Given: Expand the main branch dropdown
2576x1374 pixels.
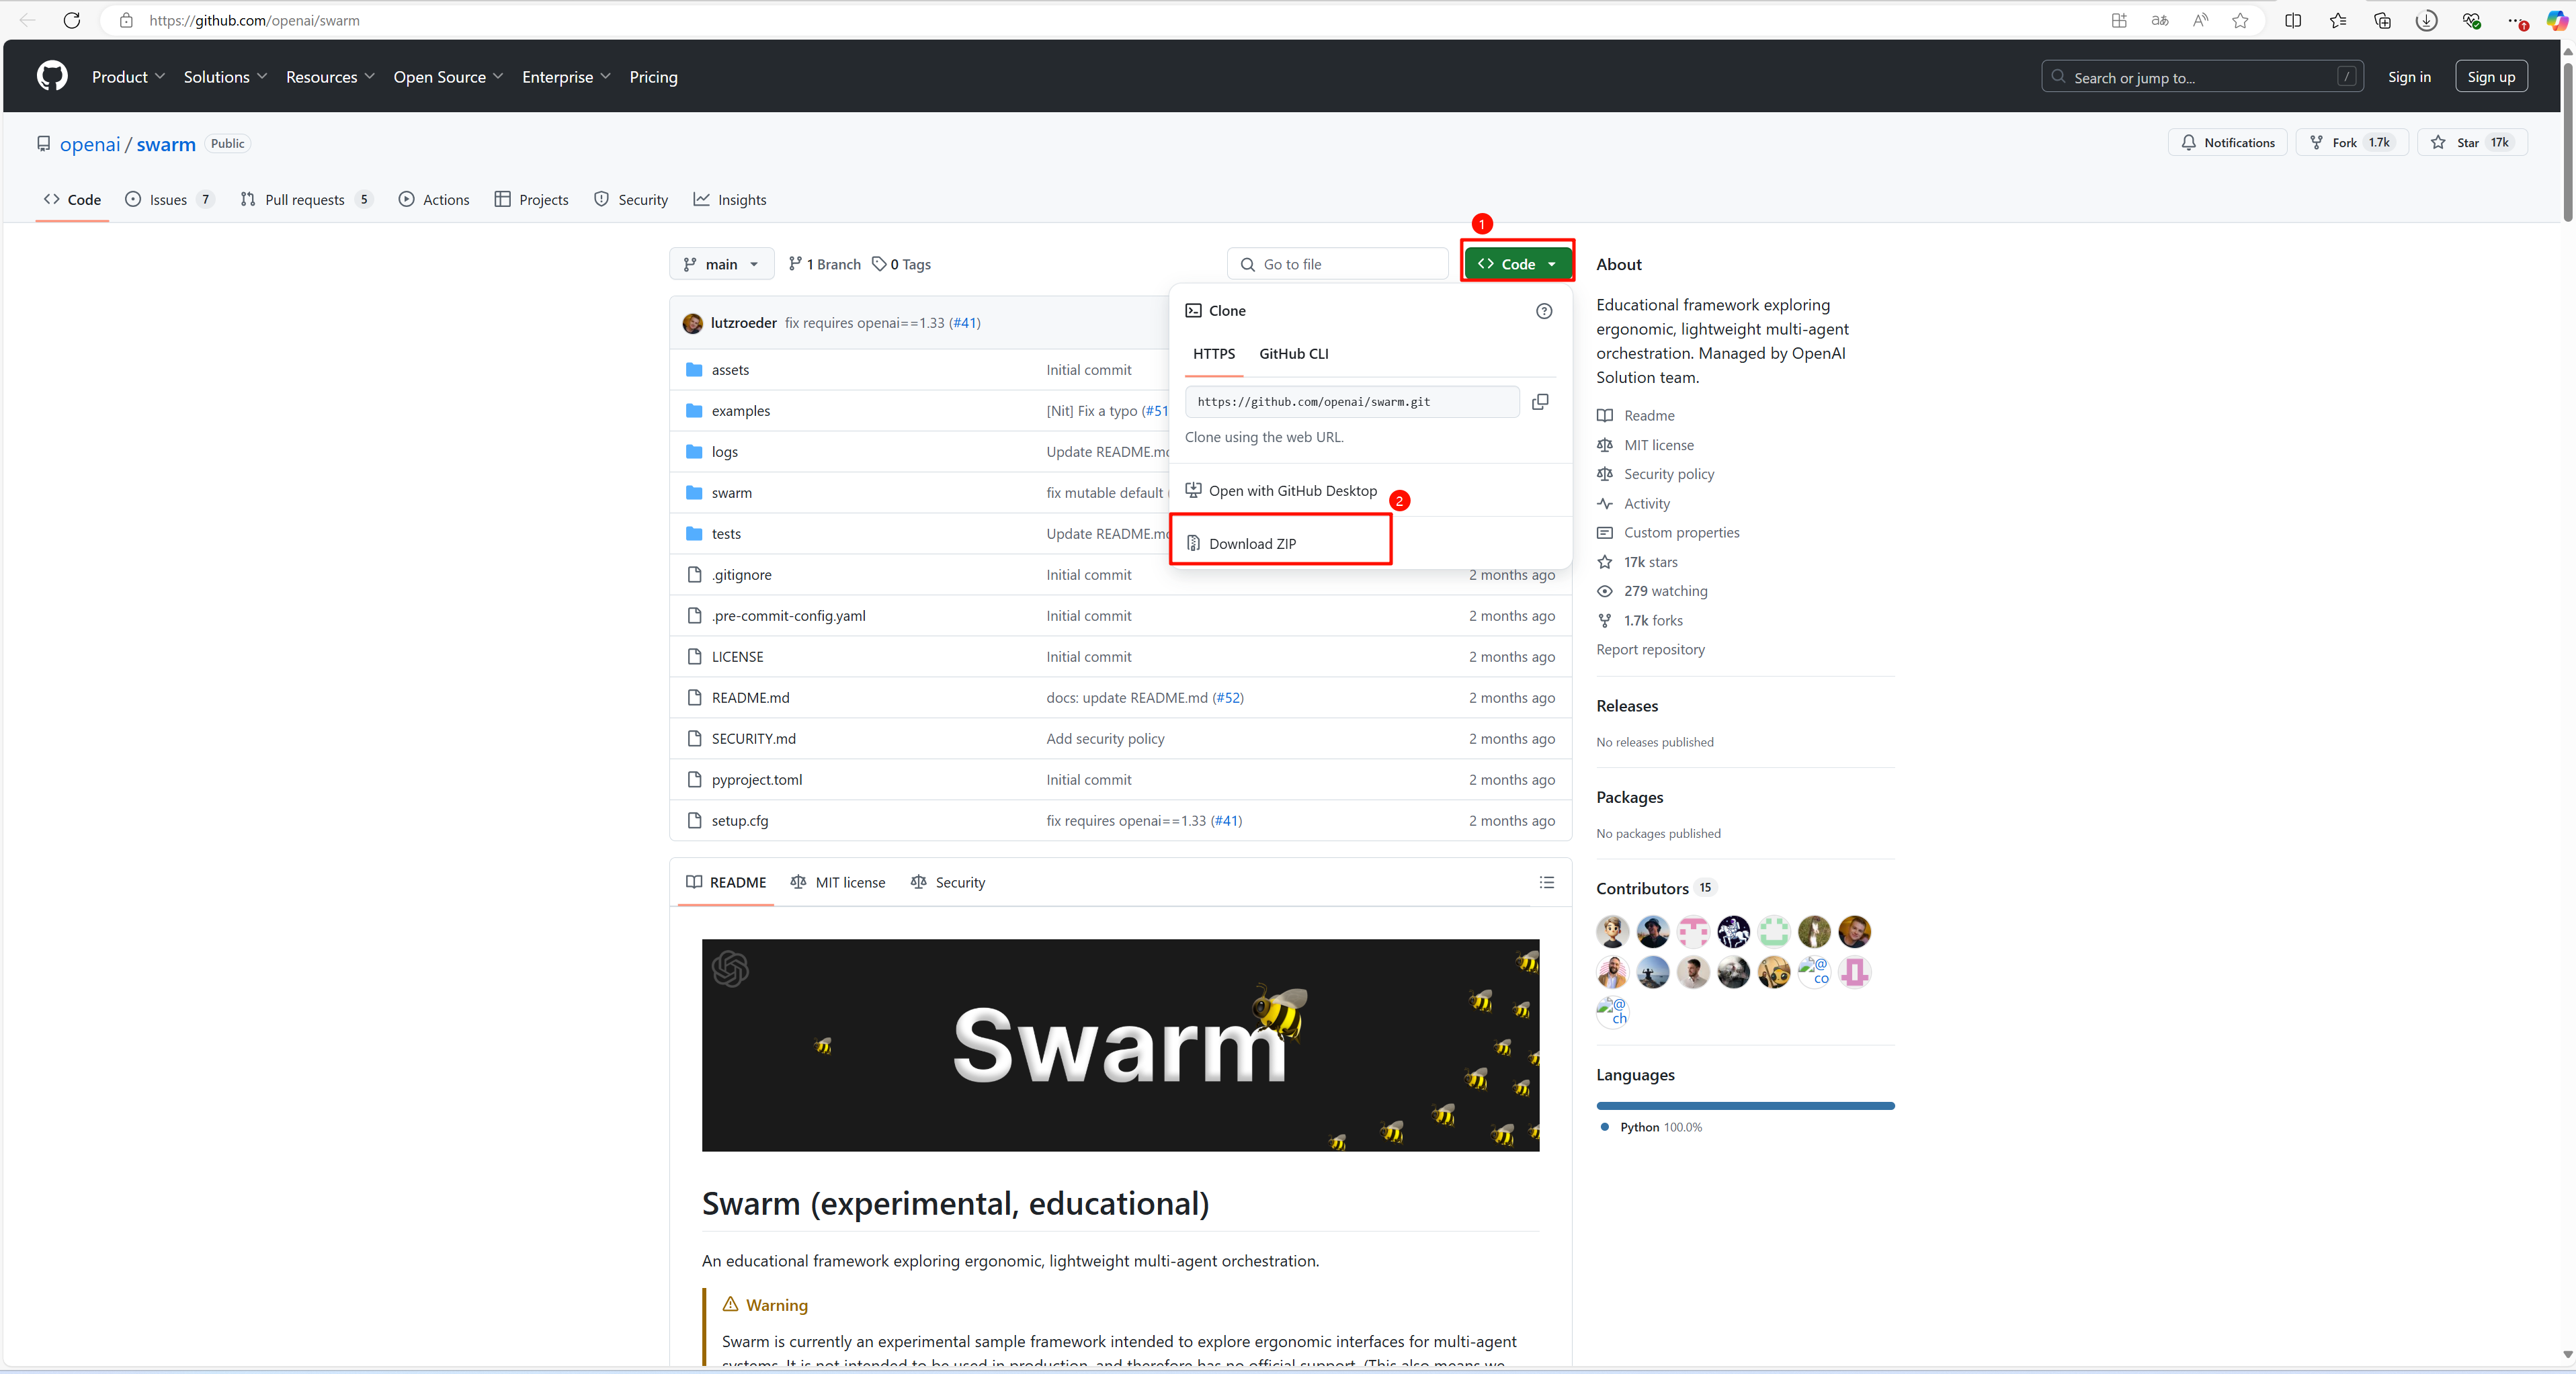Looking at the screenshot, I should [x=721, y=264].
